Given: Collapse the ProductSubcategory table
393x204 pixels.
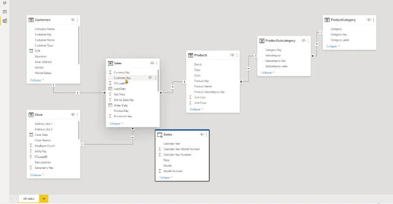Looking at the screenshot, I should pyautogui.click(x=268, y=73).
